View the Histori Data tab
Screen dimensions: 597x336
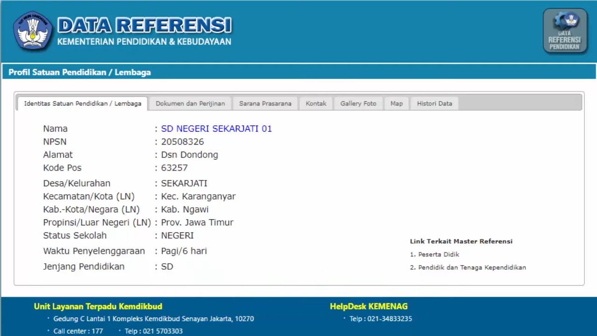[435, 104]
